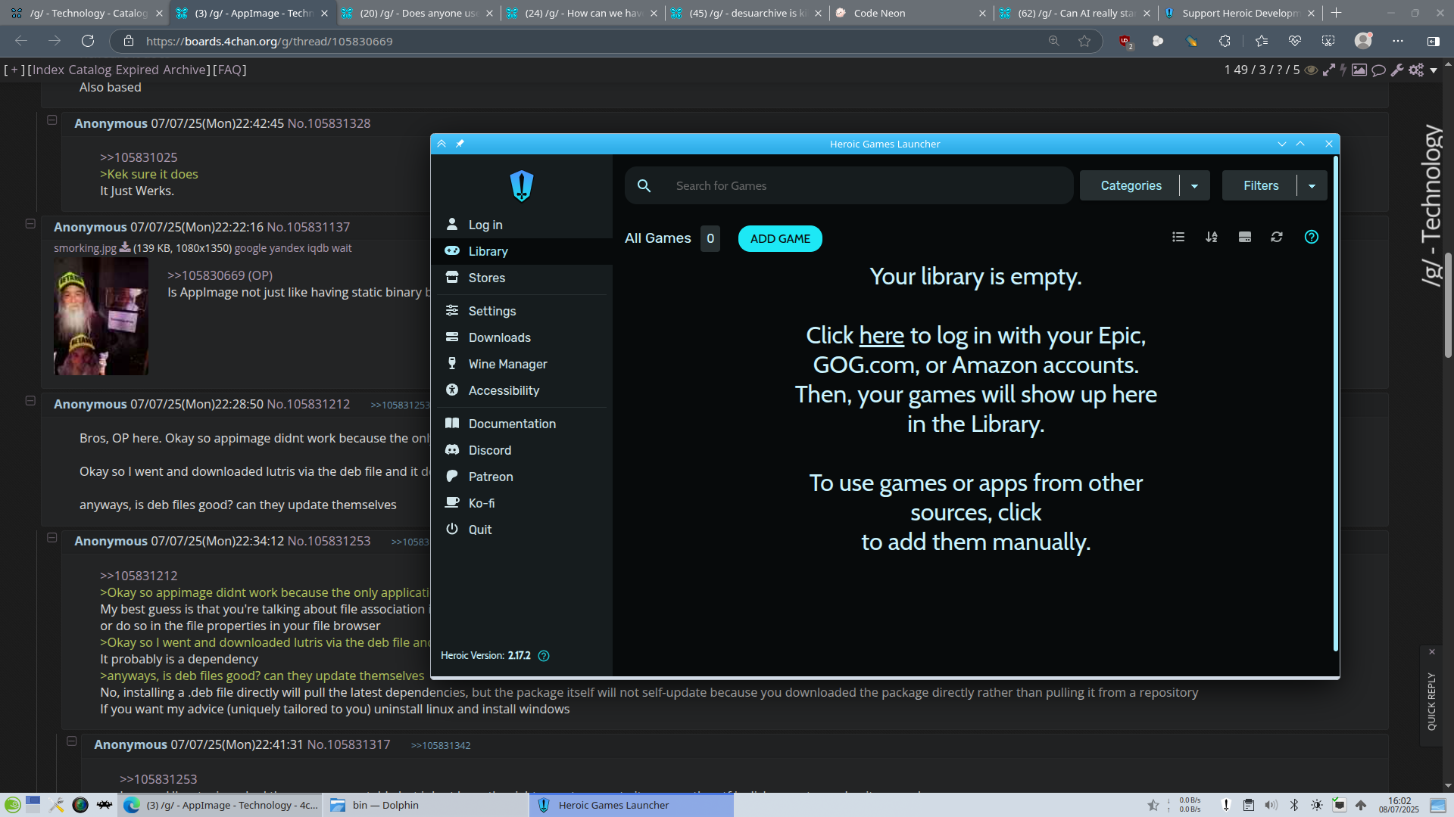The height and width of the screenshot is (817, 1454).
Task: Click keep-above arrows icon in Heroic title bar
Action: (x=442, y=144)
